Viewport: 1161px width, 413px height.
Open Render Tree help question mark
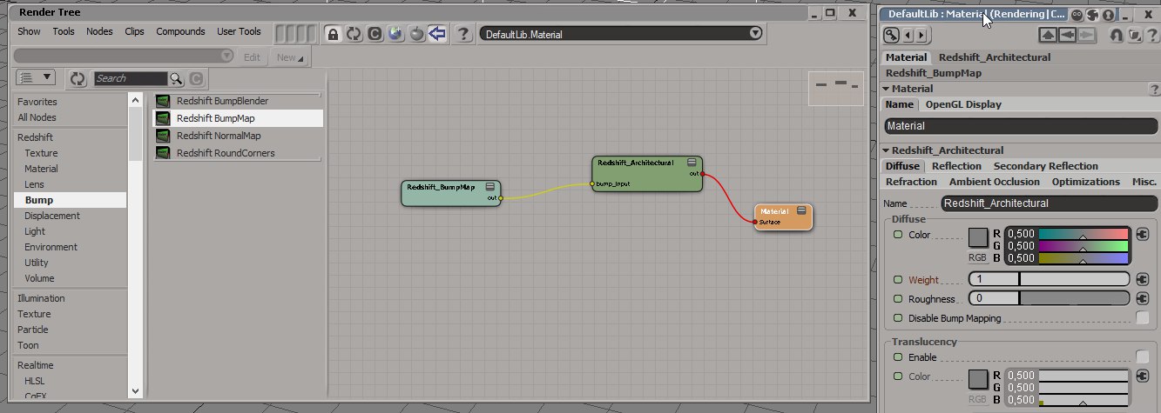[465, 34]
